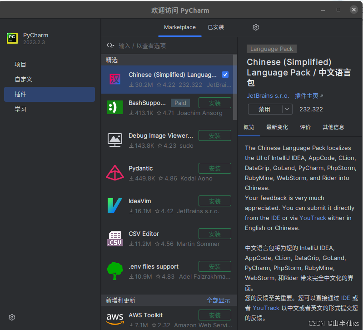
Task: Select 插件 in the sidebar
Action: click(50, 94)
